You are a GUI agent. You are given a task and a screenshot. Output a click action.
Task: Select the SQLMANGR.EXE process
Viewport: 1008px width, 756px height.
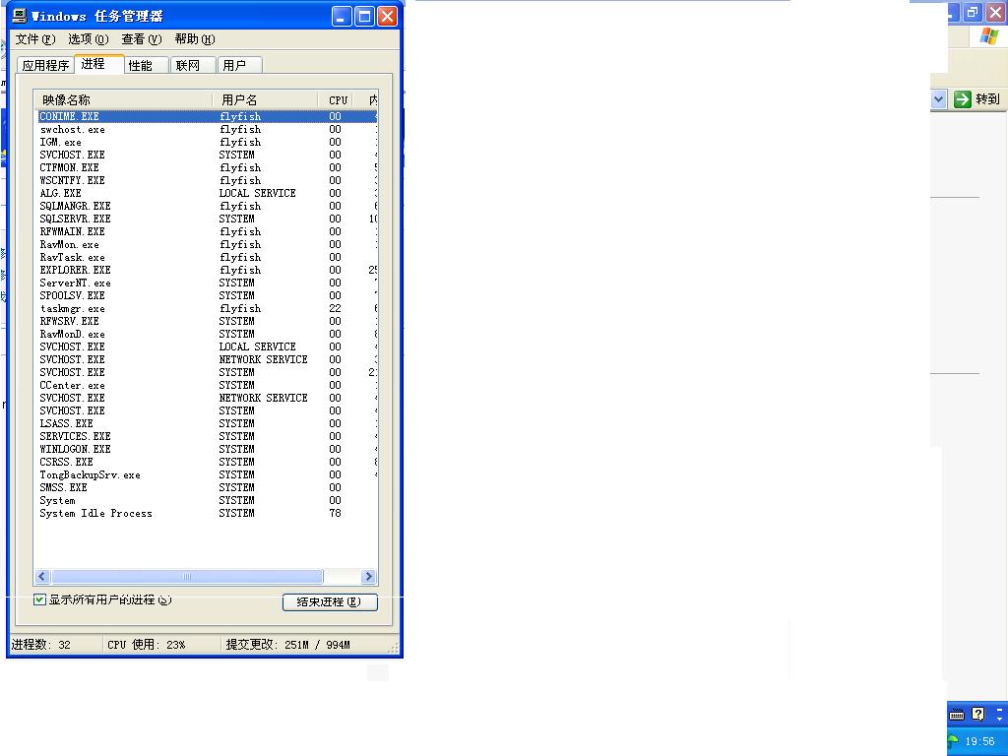75,206
